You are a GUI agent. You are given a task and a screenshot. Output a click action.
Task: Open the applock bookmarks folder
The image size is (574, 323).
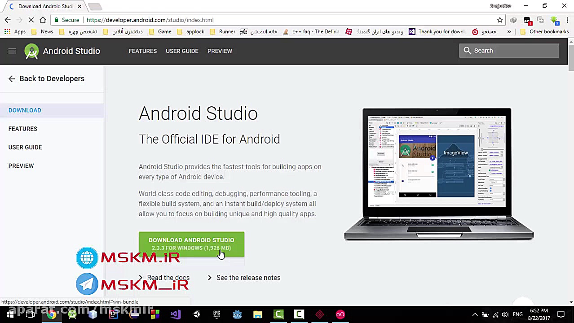pyautogui.click(x=191, y=32)
